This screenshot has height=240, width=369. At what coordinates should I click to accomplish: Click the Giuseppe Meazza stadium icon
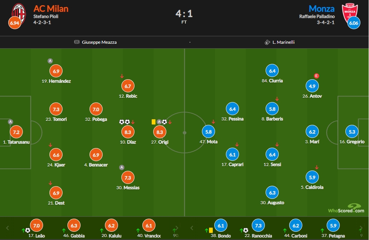point(77,42)
